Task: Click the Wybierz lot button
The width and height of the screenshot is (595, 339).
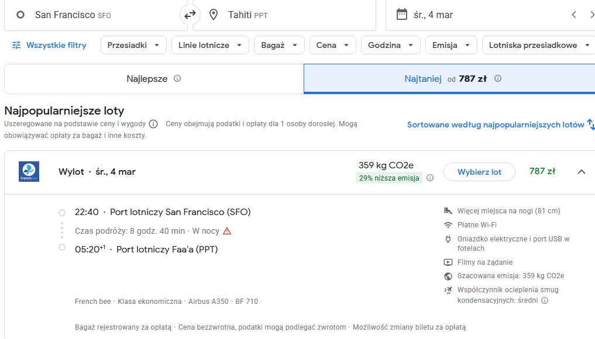Action: pos(479,172)
